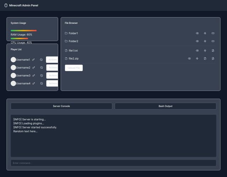Click the 'Minecraft Admin Panel' title text

tap(24, 5)
